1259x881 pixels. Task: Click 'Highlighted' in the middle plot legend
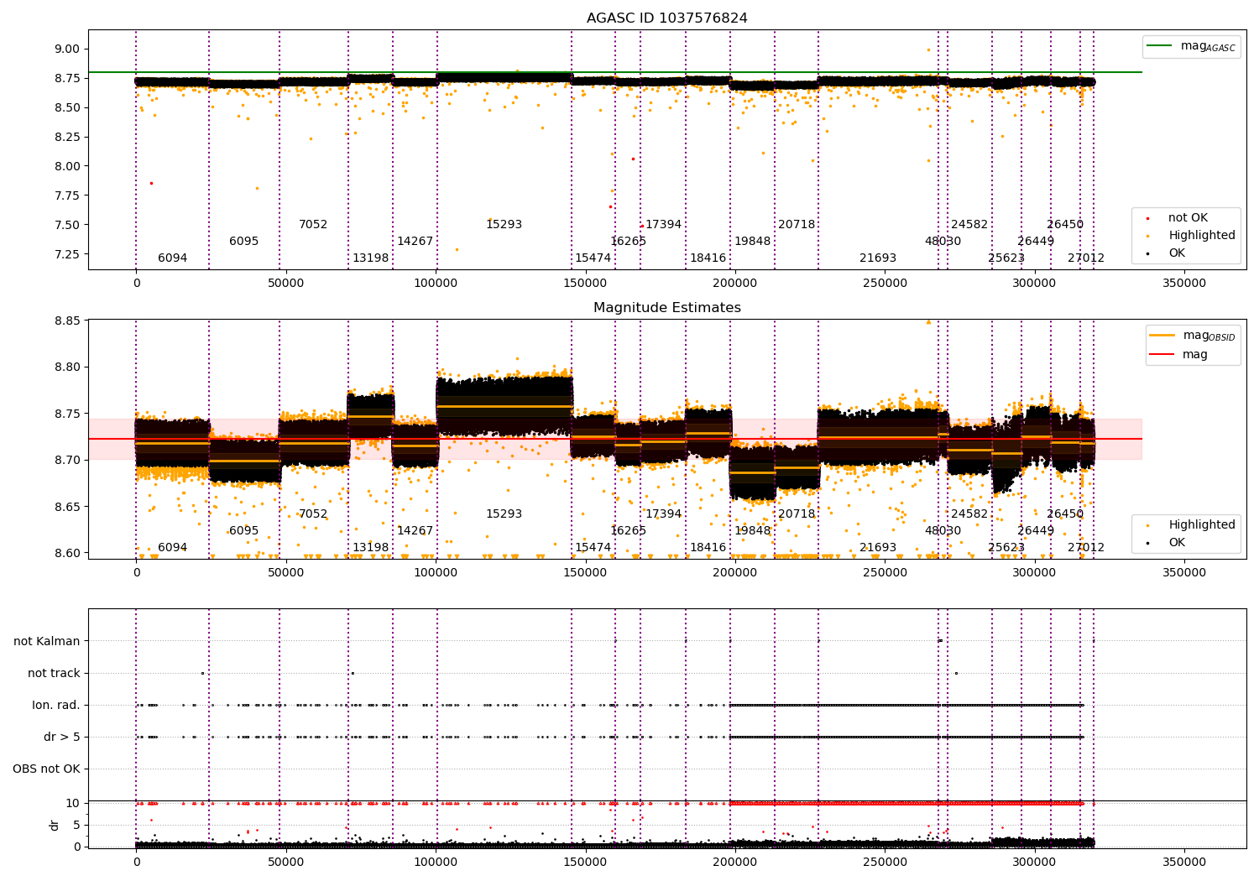[x=1202, y=525]
